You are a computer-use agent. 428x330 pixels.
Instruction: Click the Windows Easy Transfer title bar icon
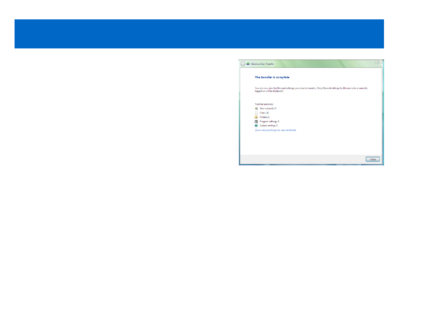click(248, 64)
